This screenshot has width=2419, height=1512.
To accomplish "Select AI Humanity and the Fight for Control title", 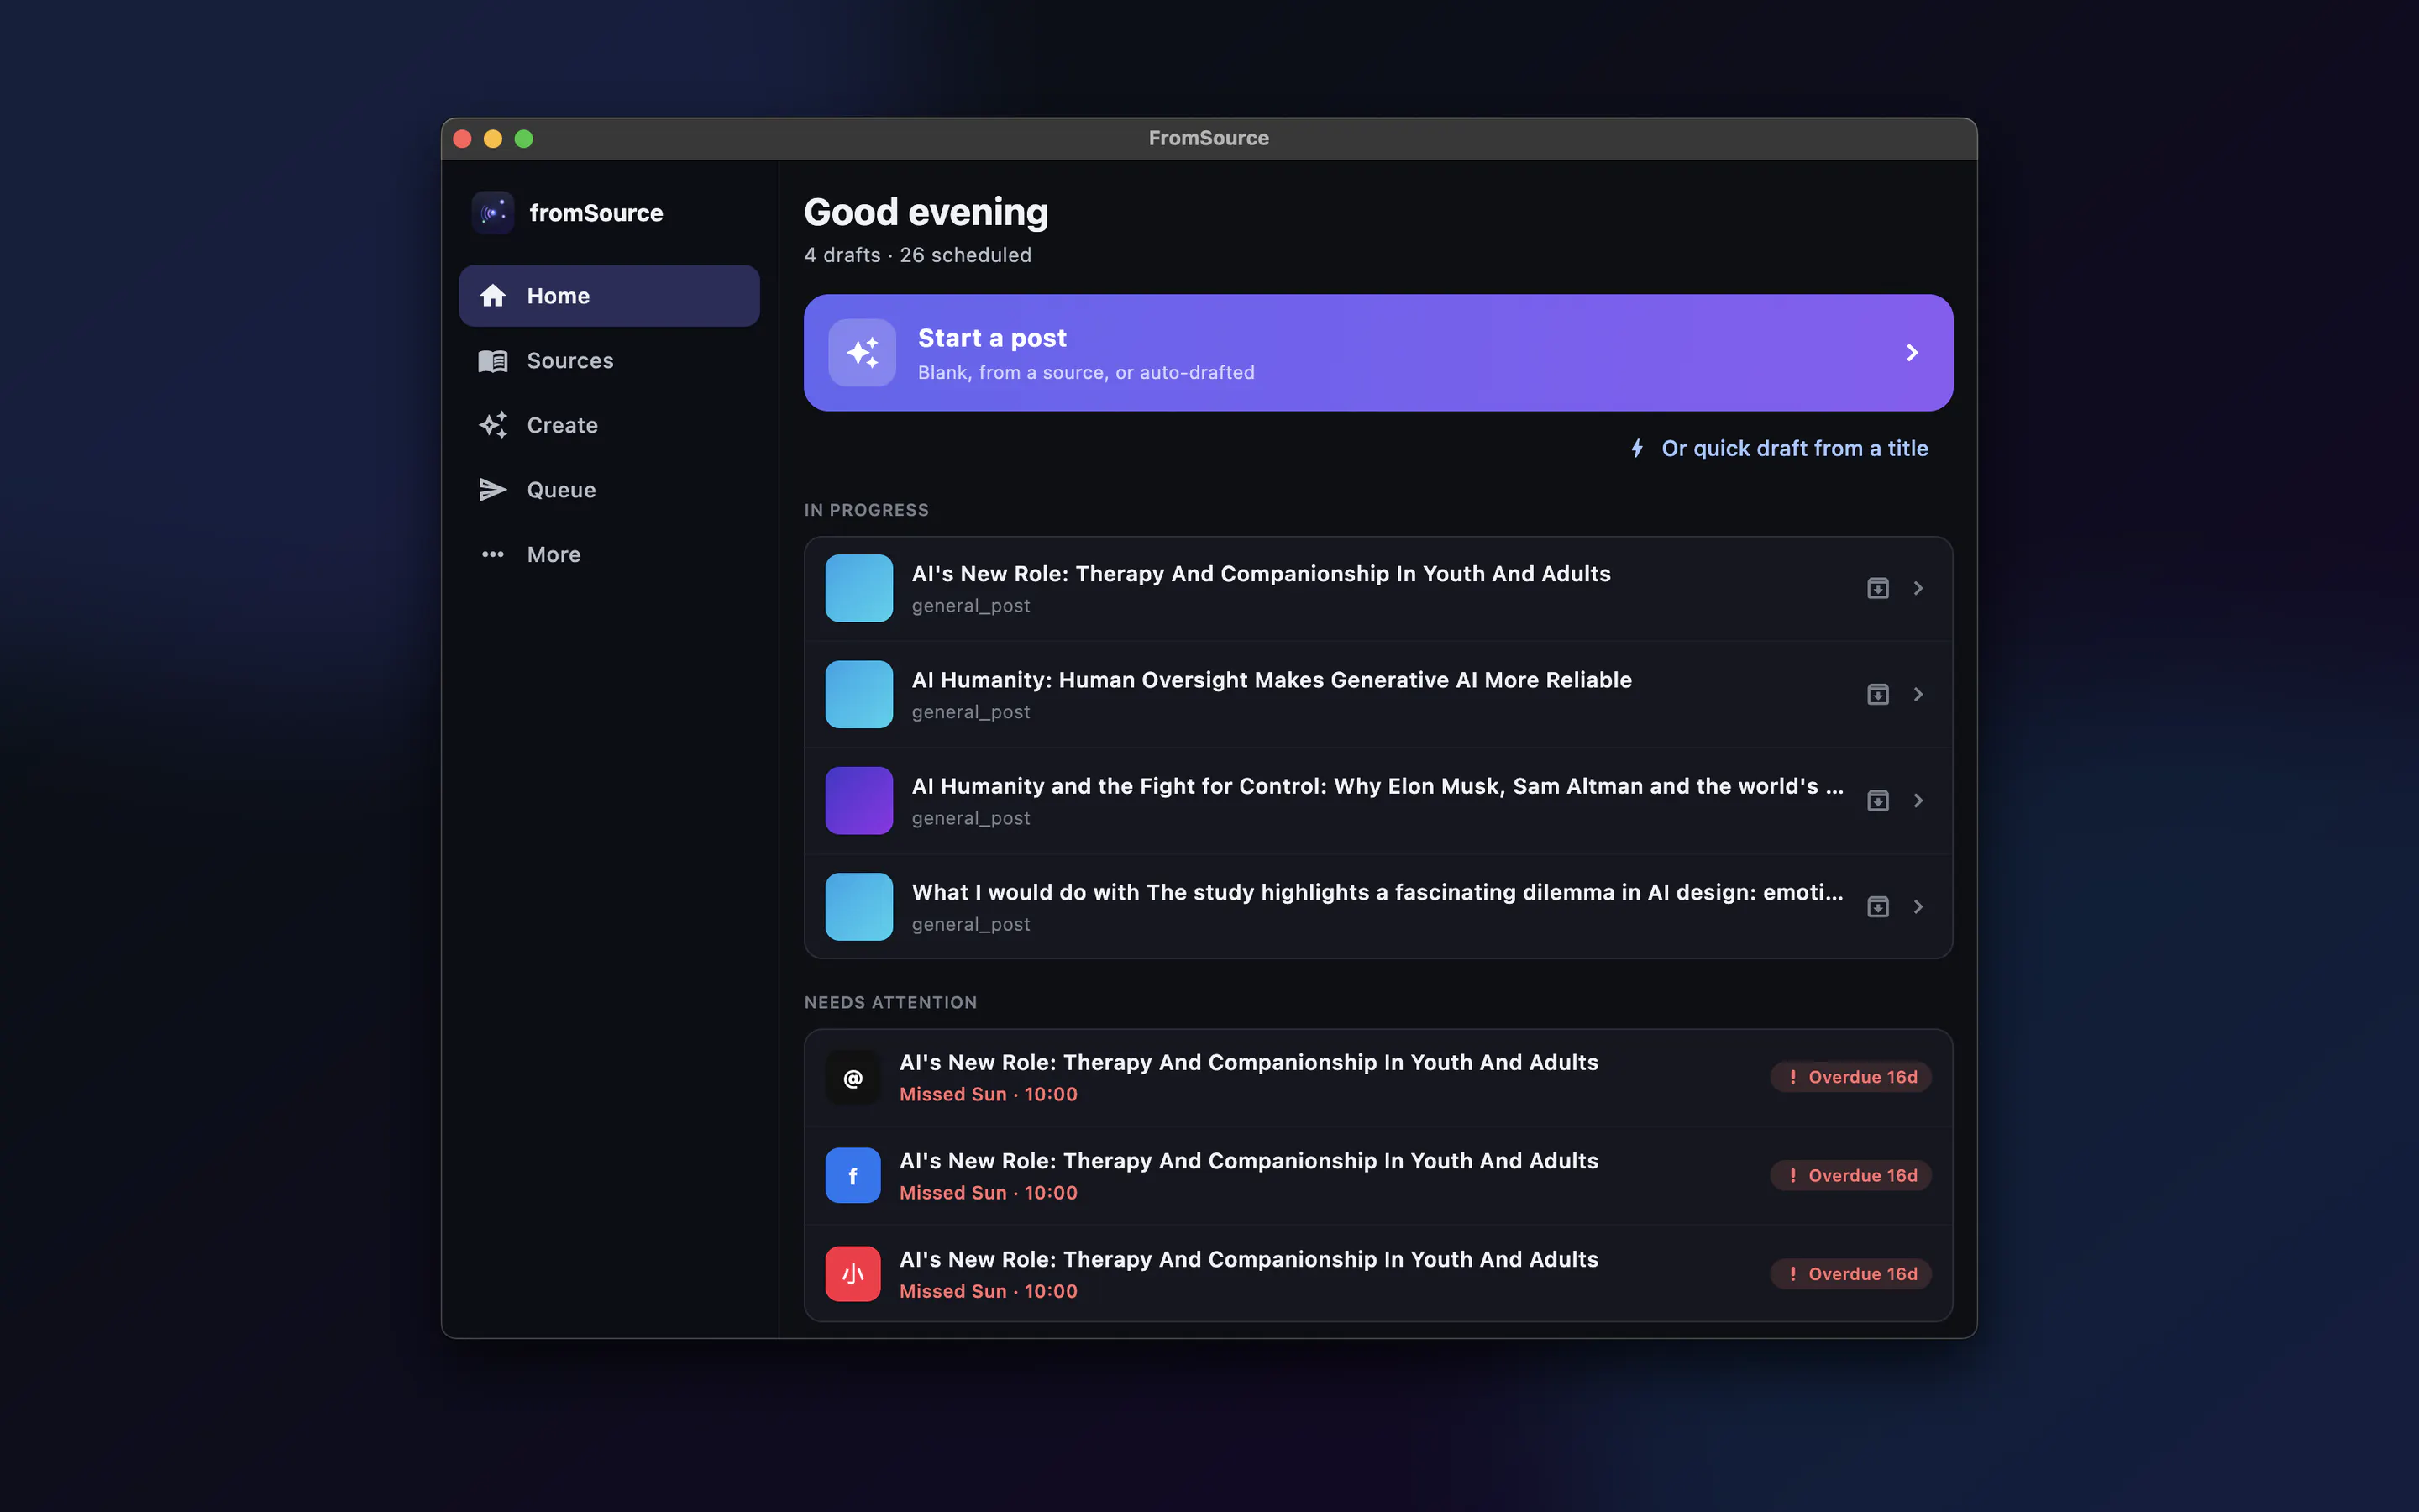I will pos(1377,786).
